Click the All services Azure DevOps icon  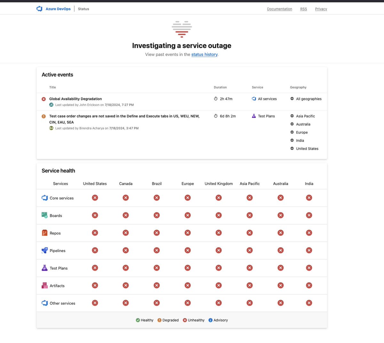coord(254,99)
